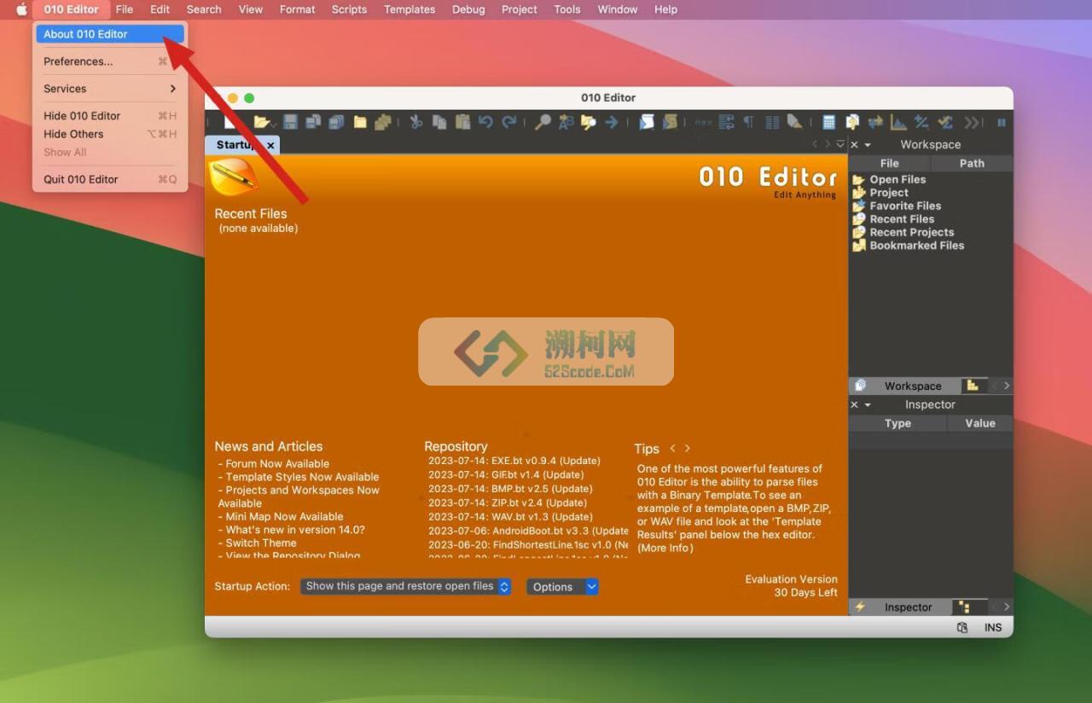Click the Find in Files folder-search icon
The image size is (1092, 703).
tap(589, 122)
